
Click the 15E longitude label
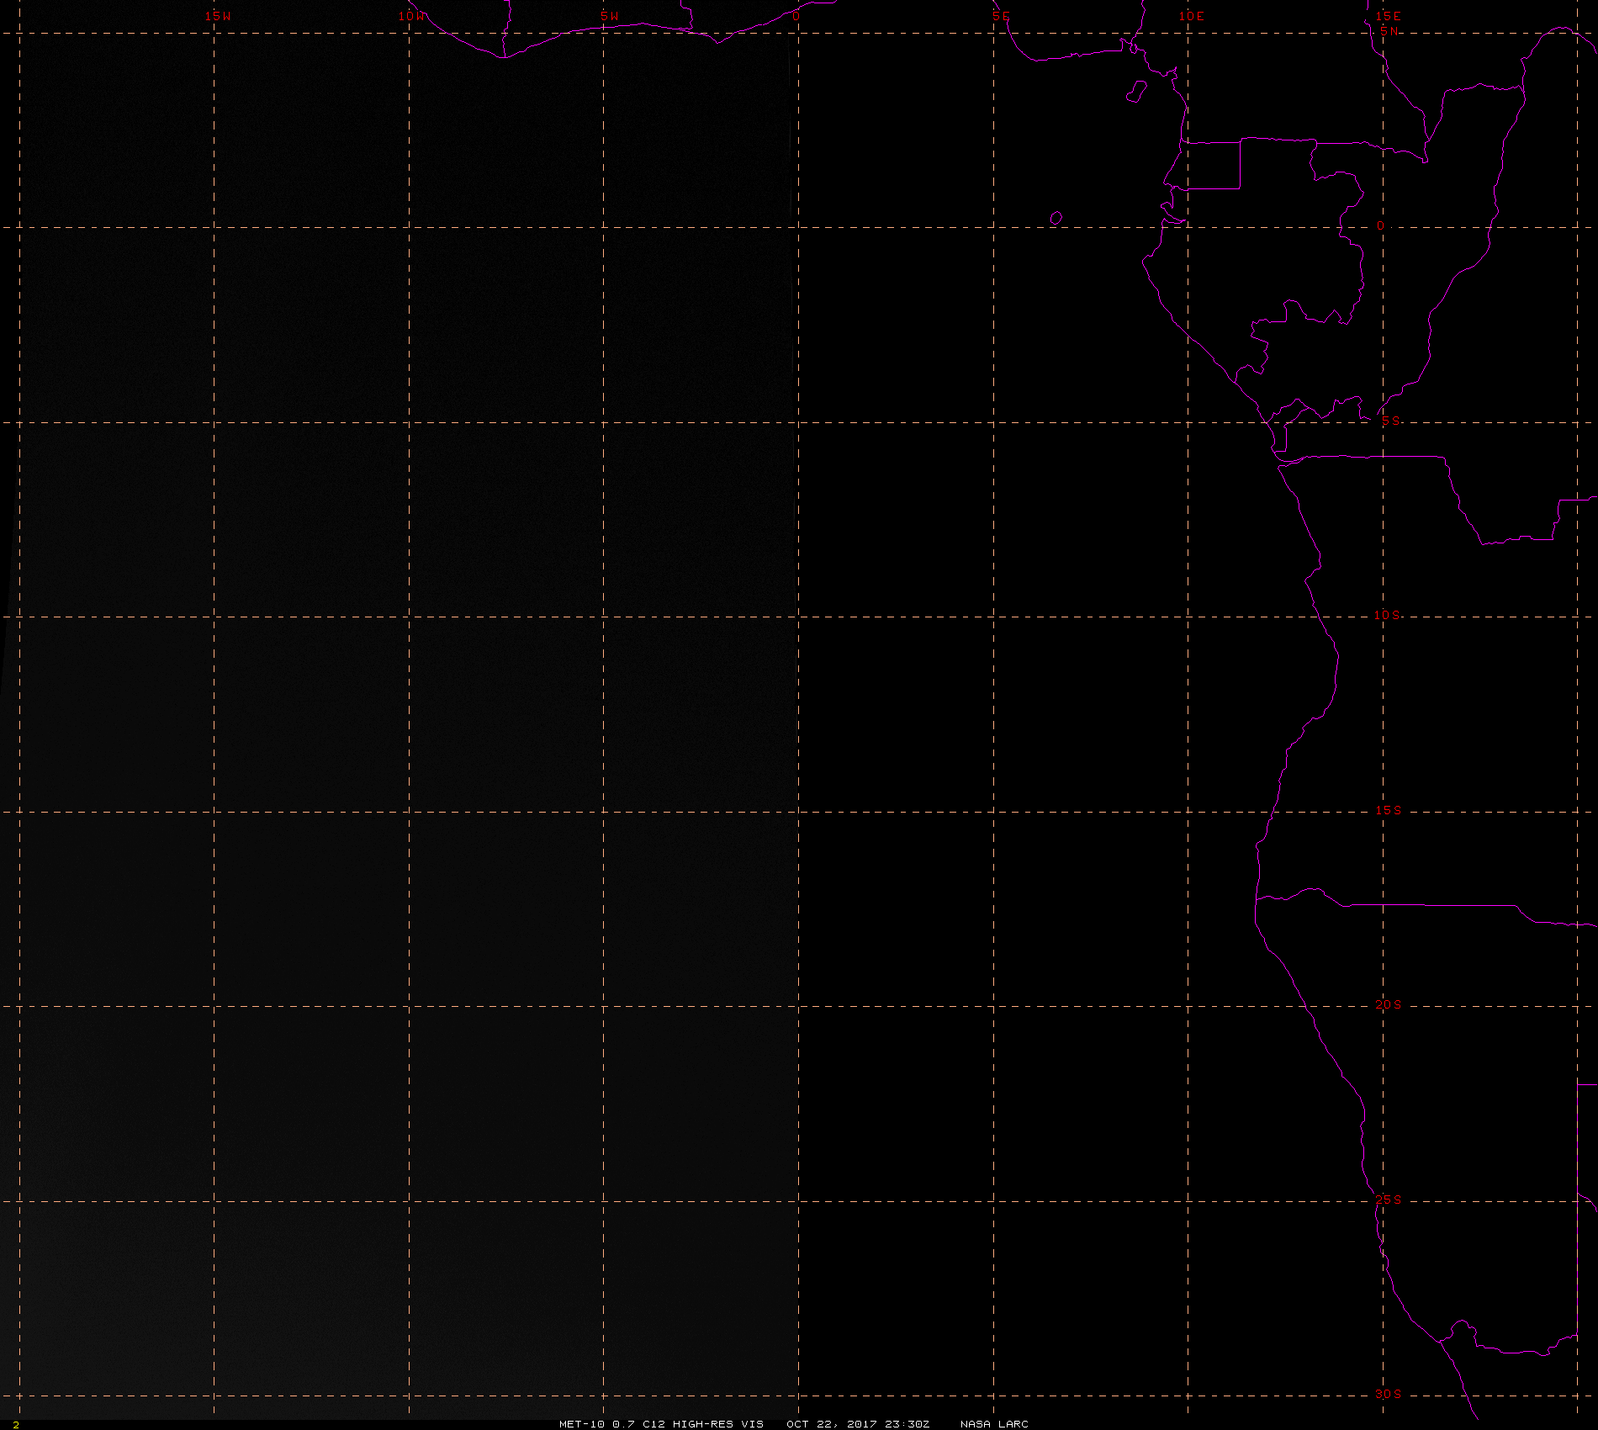coord(1388,16)
